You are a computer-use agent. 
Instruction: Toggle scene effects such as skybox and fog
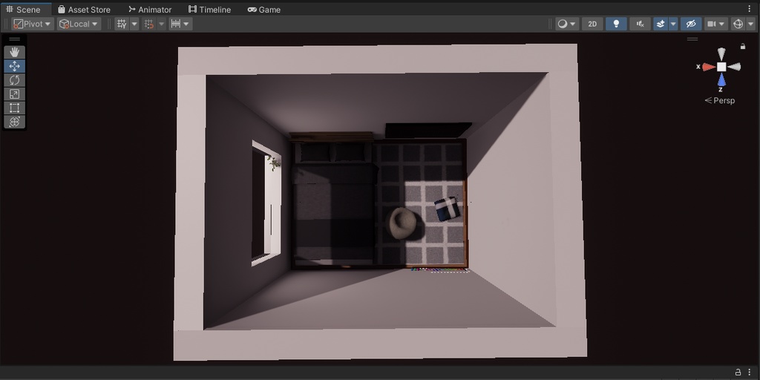pos(660,24)
